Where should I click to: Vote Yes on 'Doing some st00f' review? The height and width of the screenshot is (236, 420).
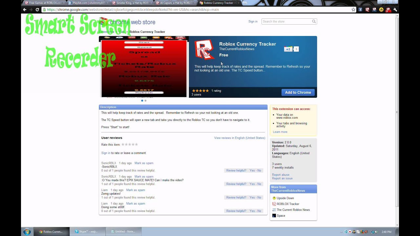252,211
